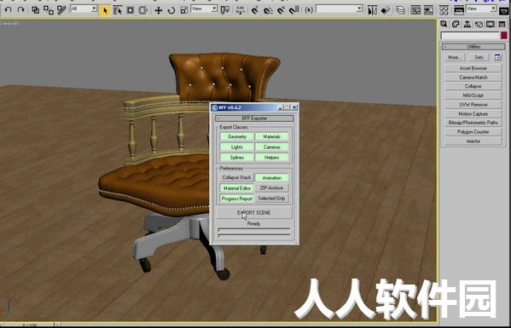Toggle the Animation preference

(x=271, y=178)
